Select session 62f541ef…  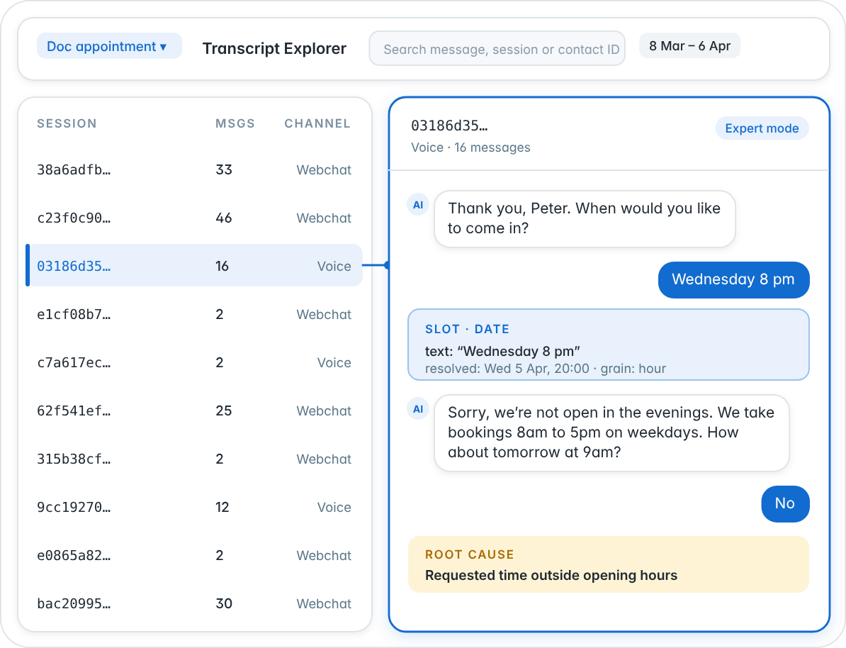point(194,410)
